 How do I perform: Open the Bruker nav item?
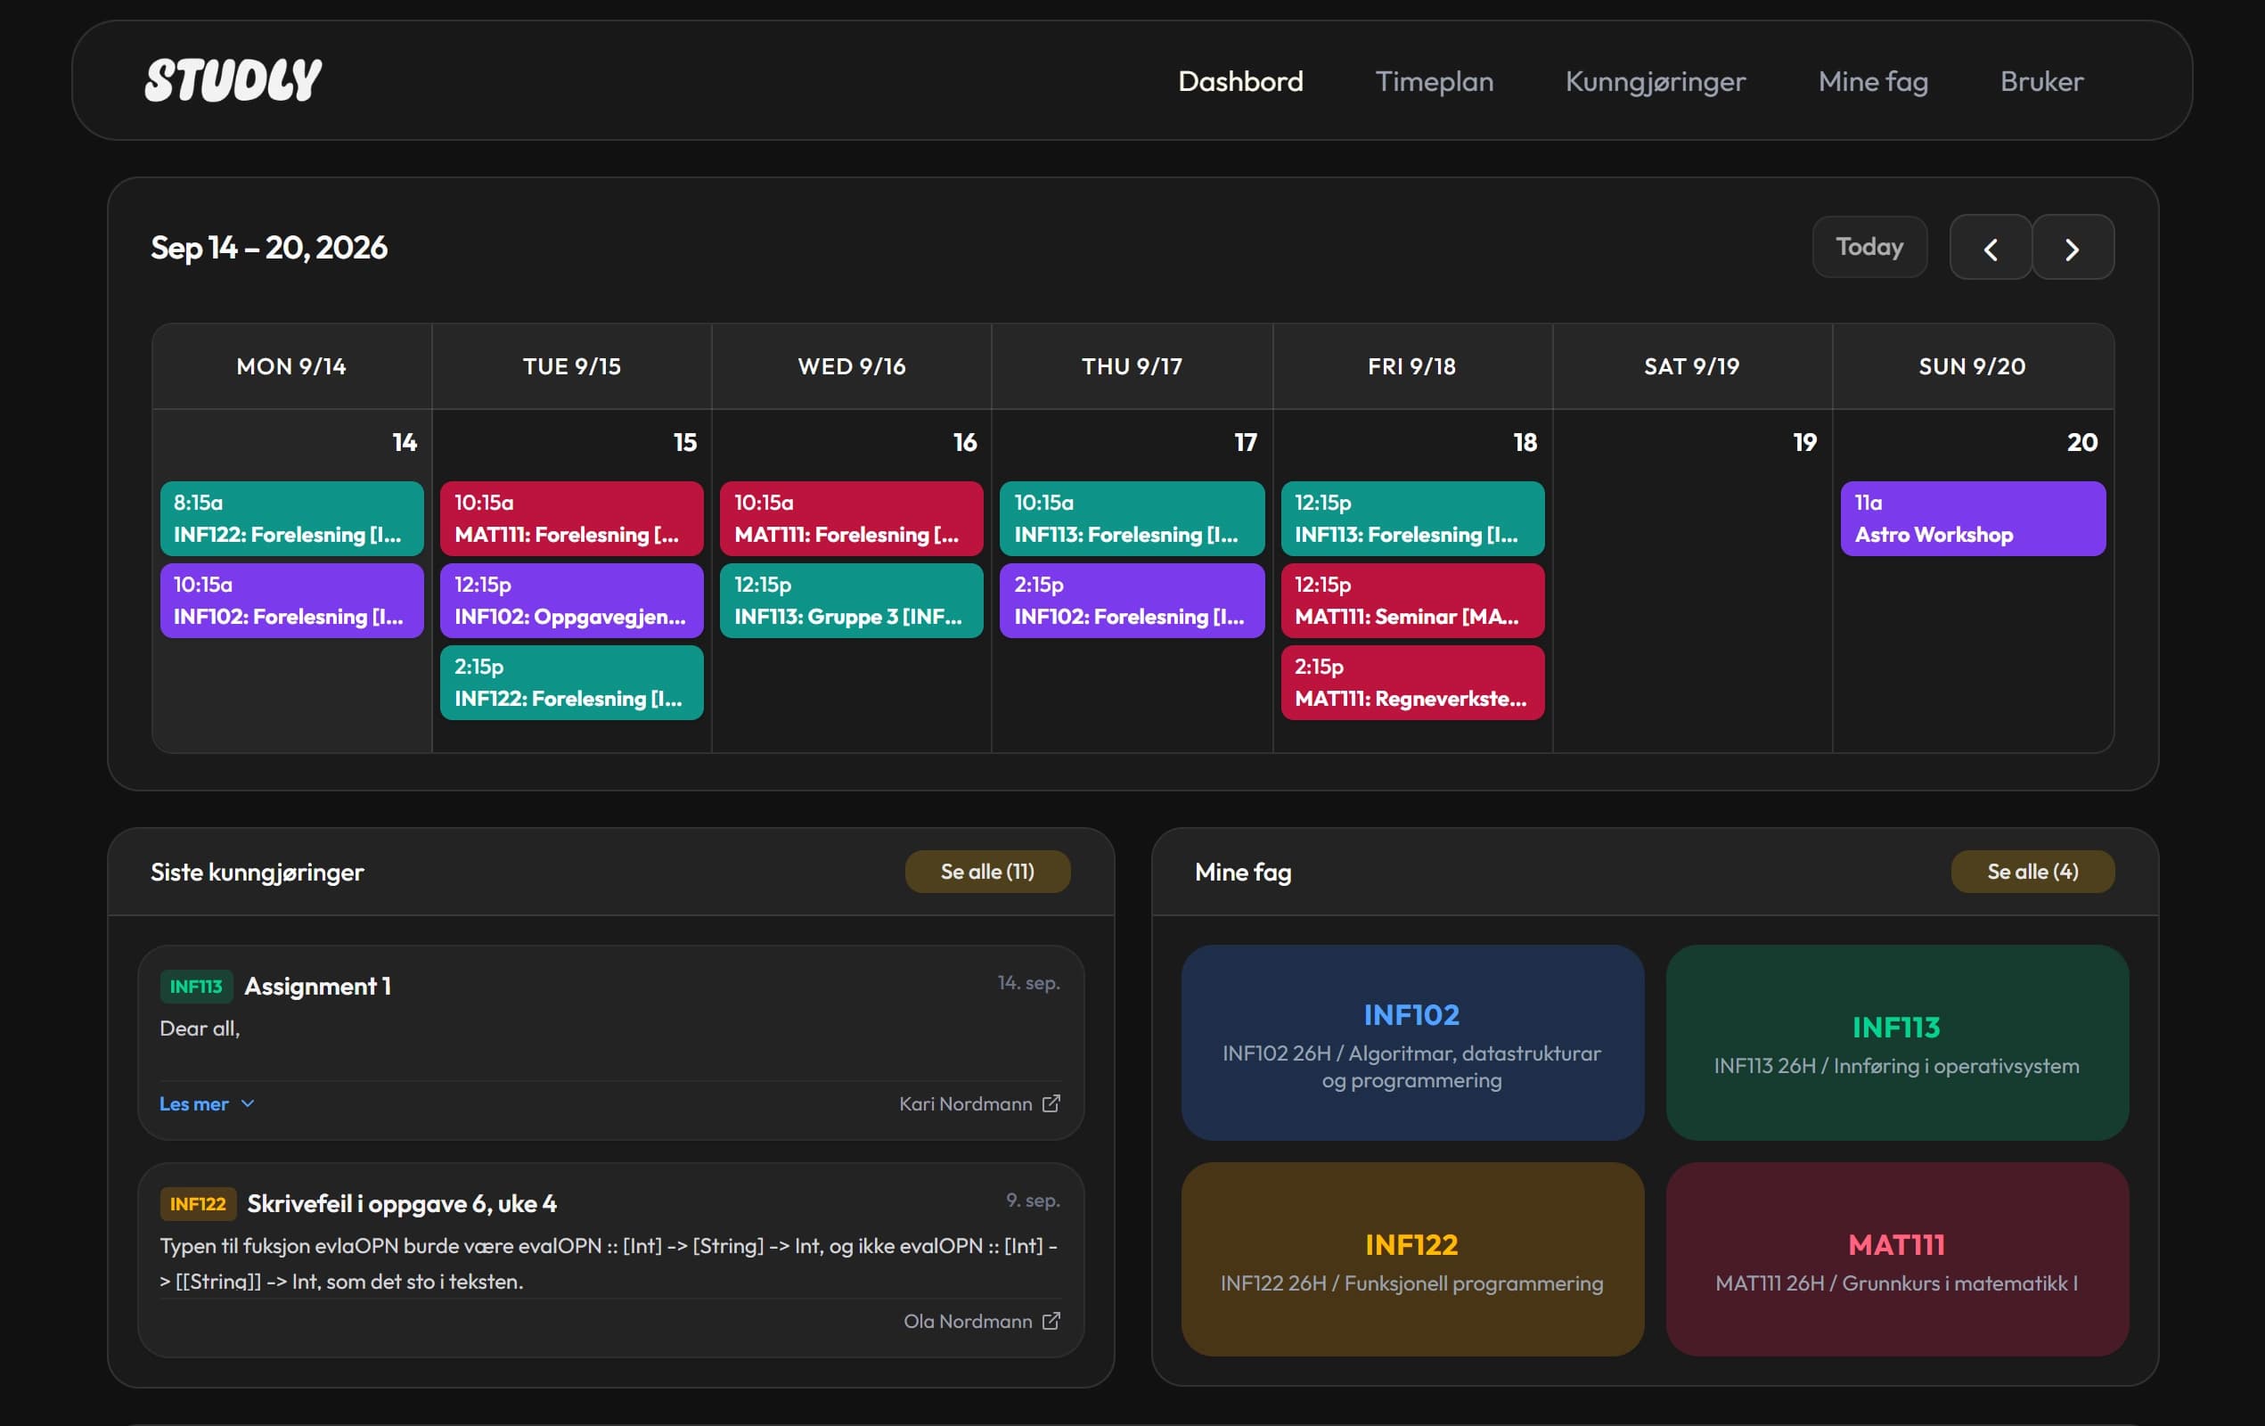pos(2041,81)
